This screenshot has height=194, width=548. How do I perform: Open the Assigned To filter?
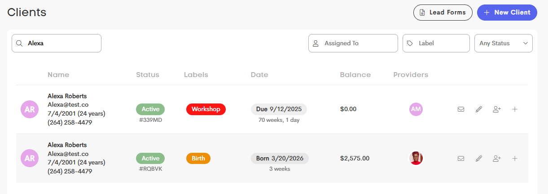[353, 43]
